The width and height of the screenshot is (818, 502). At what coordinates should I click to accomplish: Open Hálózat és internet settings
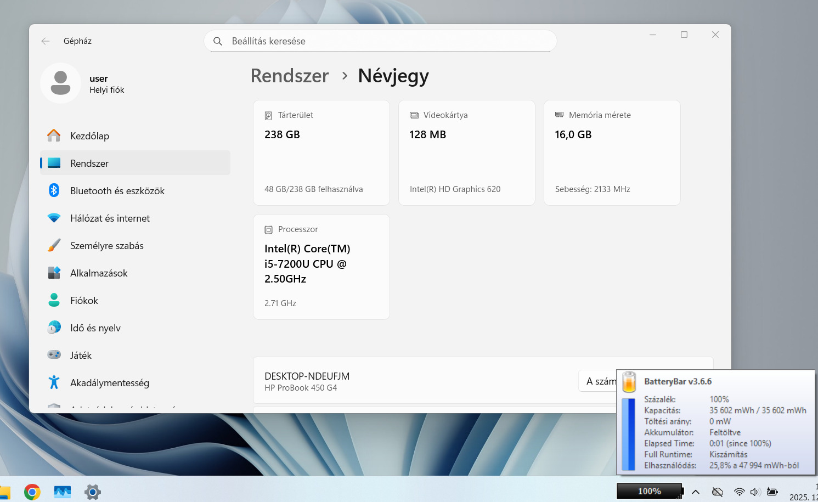135,218
